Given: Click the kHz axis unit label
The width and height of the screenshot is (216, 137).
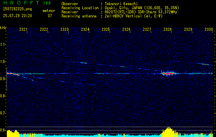Looking at the screenshot, I should (3, 28).
